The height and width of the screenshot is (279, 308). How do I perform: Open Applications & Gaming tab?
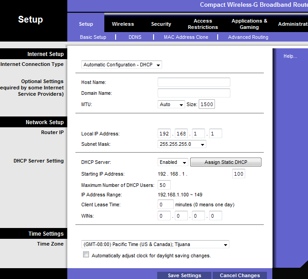tap(249, 24)
